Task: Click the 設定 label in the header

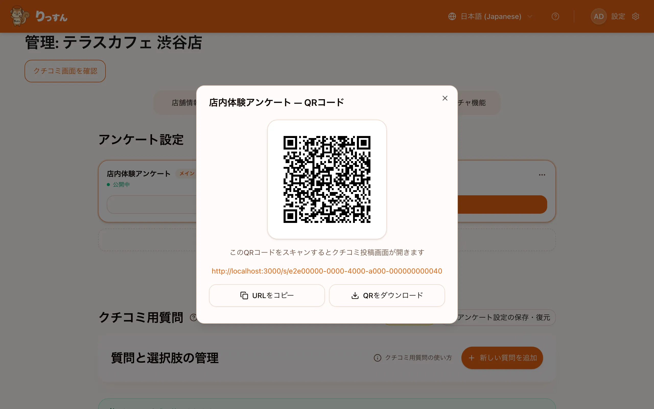Action: [x=618, y=17]
